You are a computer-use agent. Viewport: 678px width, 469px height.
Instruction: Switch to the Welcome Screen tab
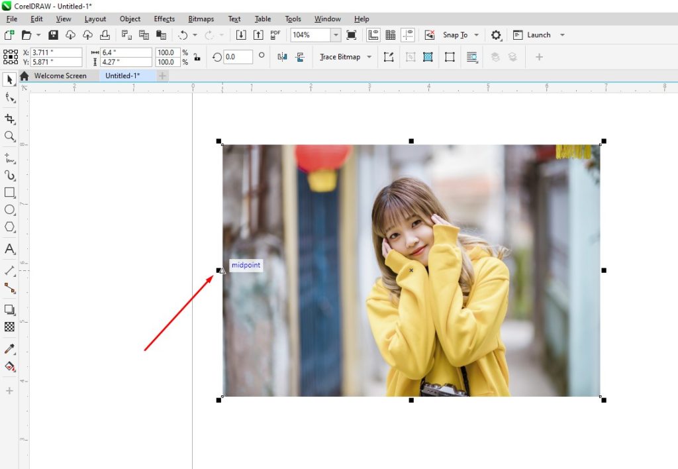pyautogui.click(x=60, y=76)
